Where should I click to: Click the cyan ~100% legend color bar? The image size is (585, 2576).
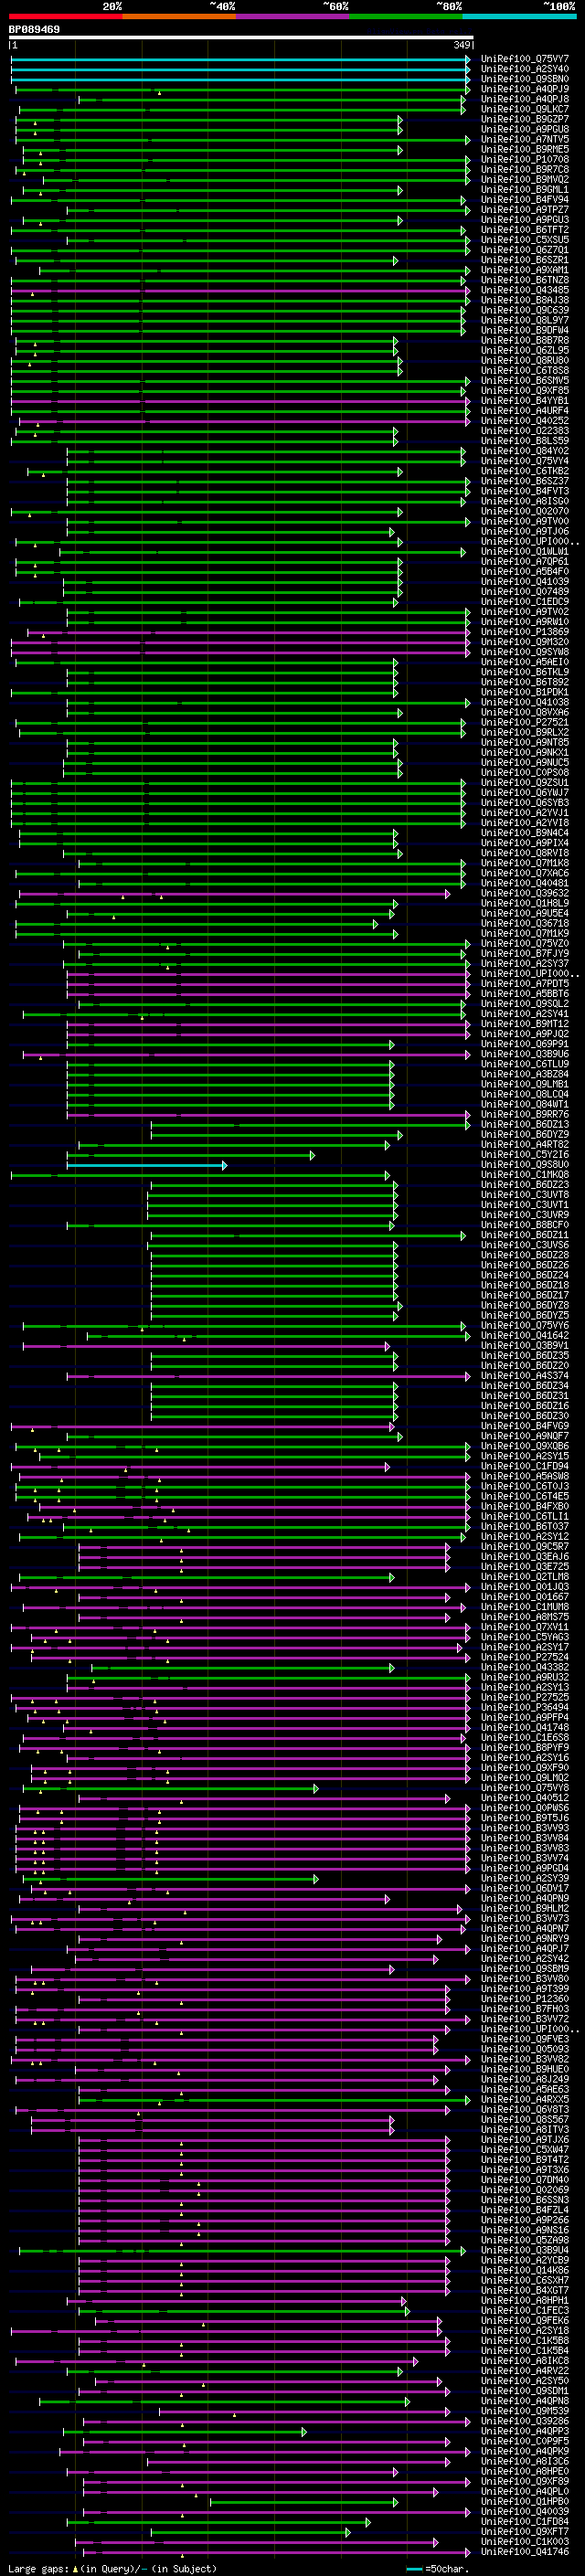(519, 17)
